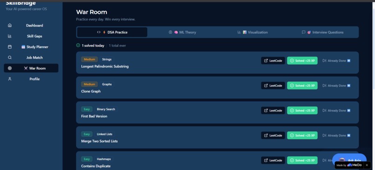This screenshot has width=375, height=170.
Task: Select the Longest Palindromic Substring title
Action: [105, 66]
